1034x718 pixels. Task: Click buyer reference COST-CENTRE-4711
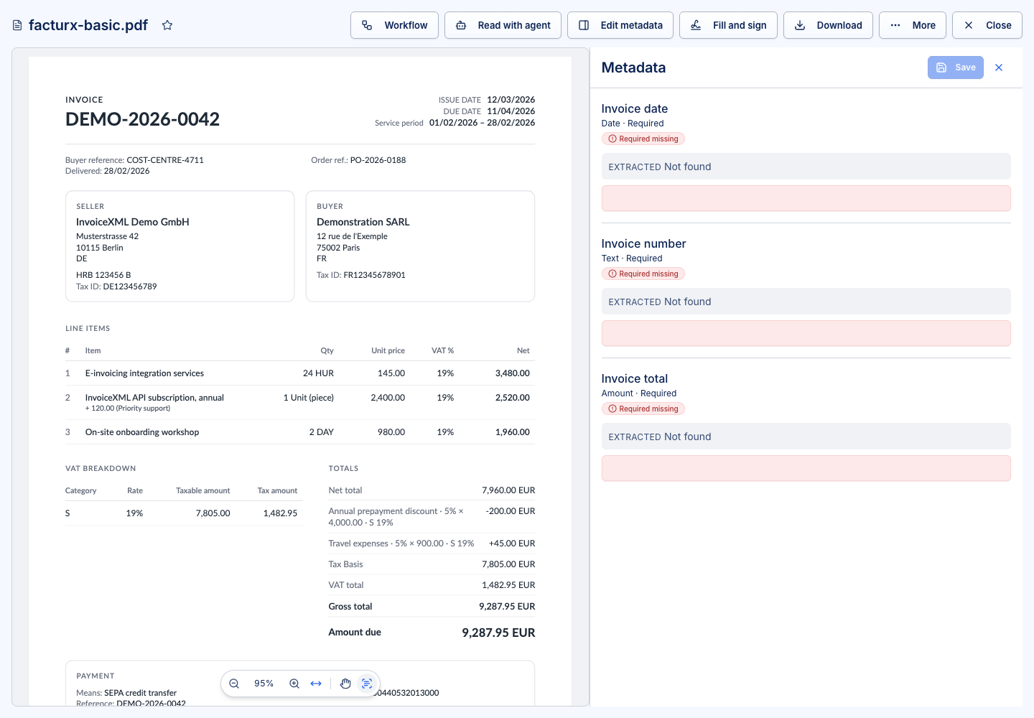click(x=165, y=160)
